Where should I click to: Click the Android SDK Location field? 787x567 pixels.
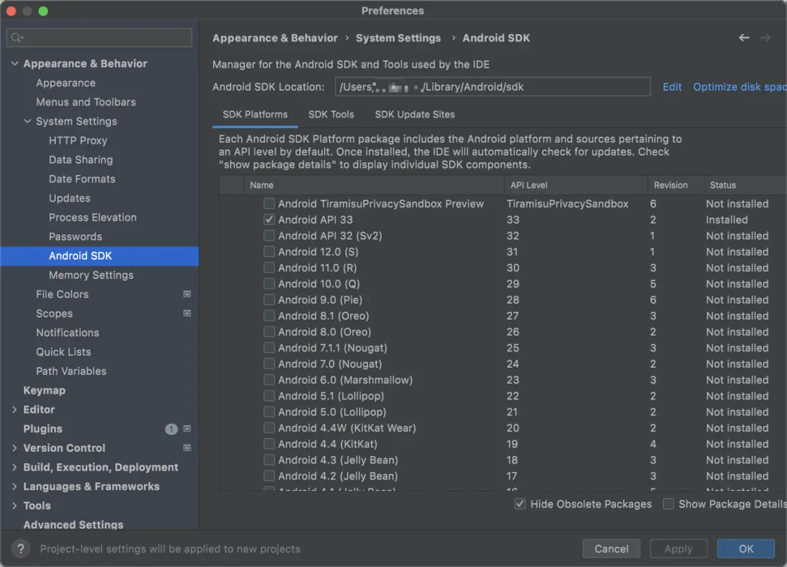pyautogui.click(x=493, y=86)
